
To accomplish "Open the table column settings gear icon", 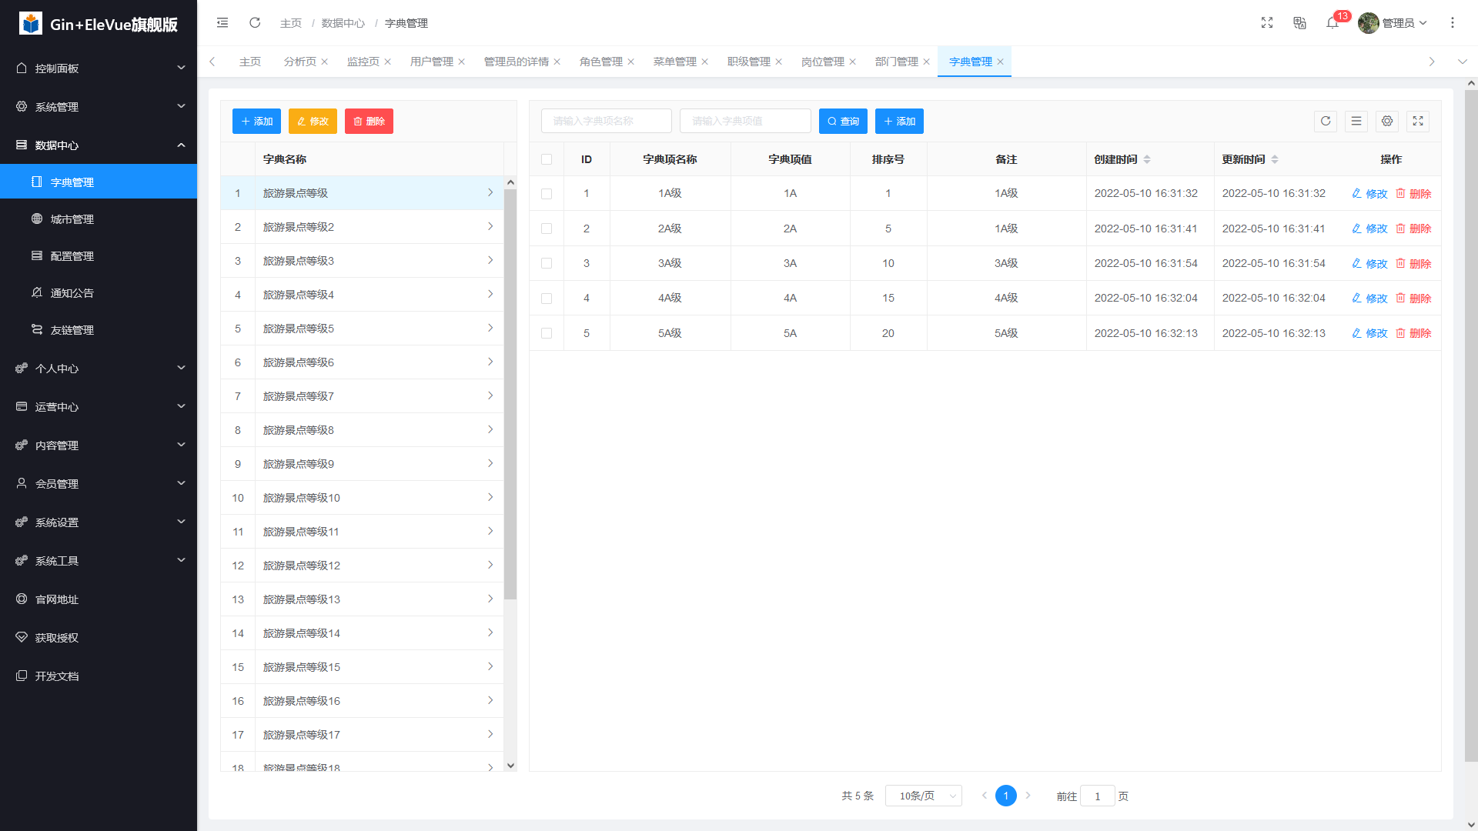I will click(1387, 121).
